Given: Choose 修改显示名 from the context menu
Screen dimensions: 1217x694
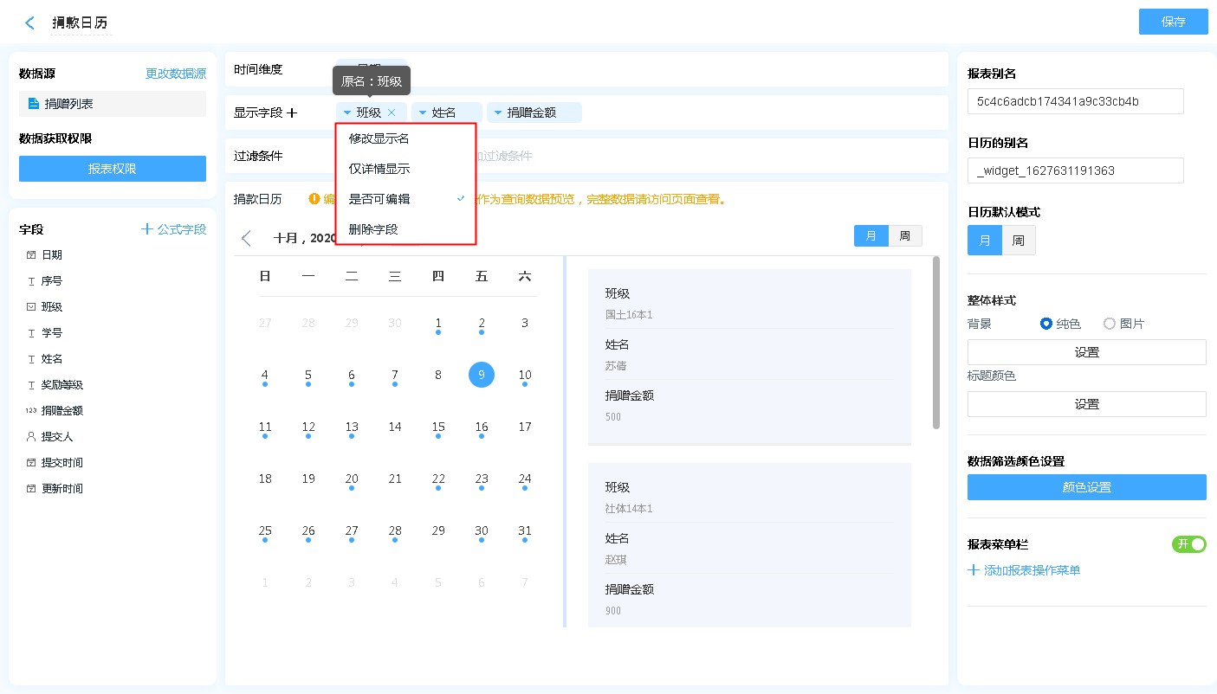Looking at the screenshot, I should [379, 138].
